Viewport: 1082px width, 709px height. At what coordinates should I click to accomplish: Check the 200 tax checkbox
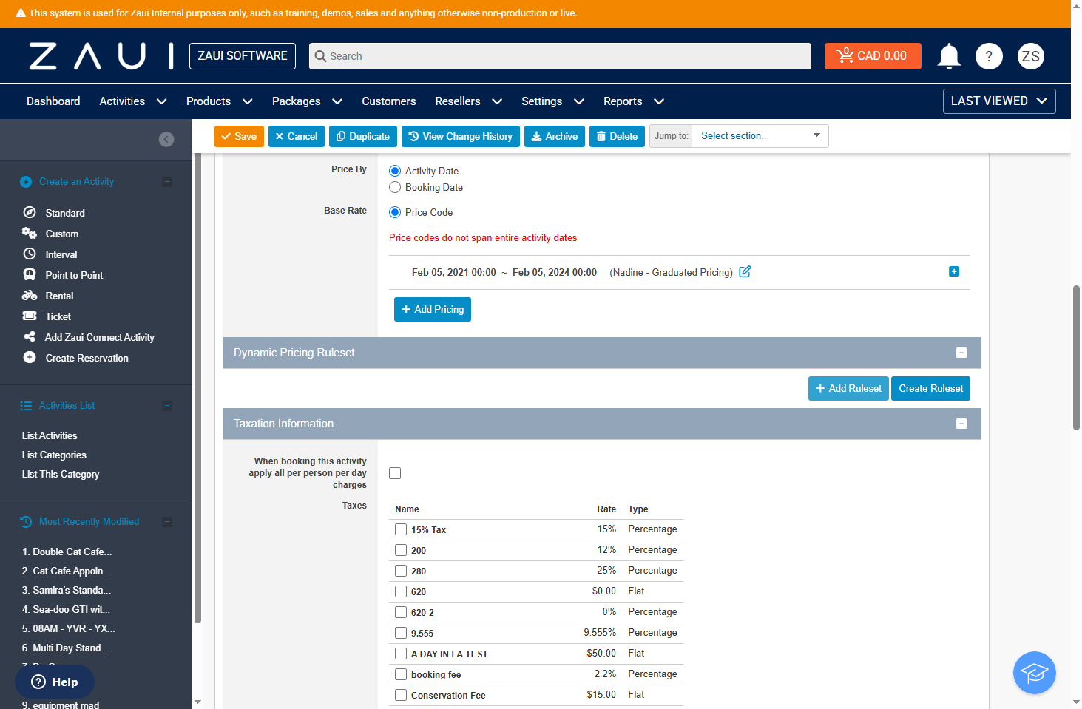tap(401, 550)
